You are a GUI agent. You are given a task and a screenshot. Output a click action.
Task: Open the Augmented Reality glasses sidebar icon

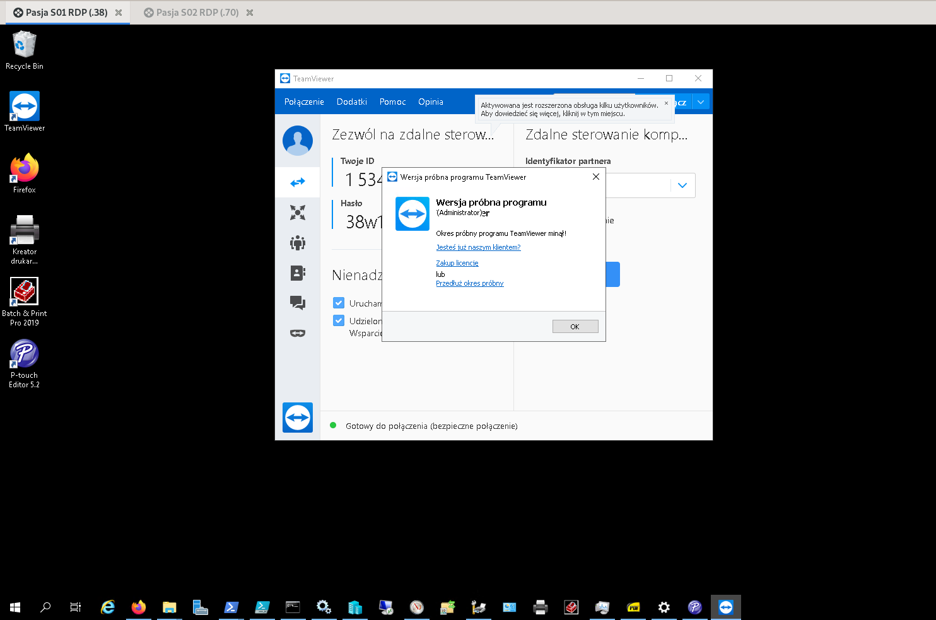coord(298,333)
